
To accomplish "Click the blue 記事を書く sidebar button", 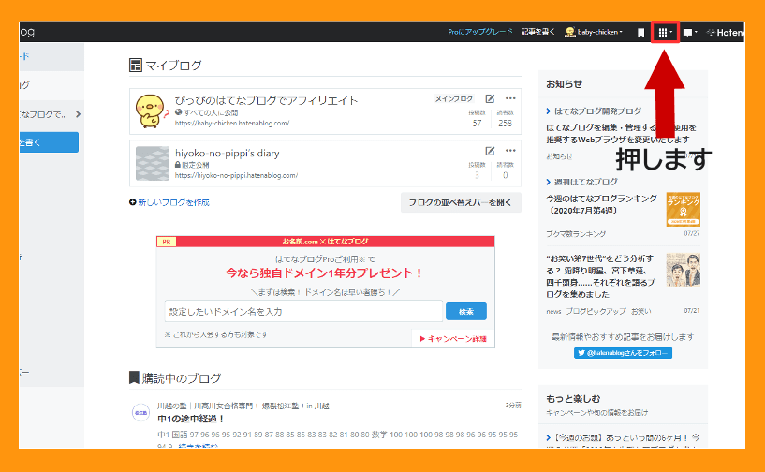I will (49, 142).
